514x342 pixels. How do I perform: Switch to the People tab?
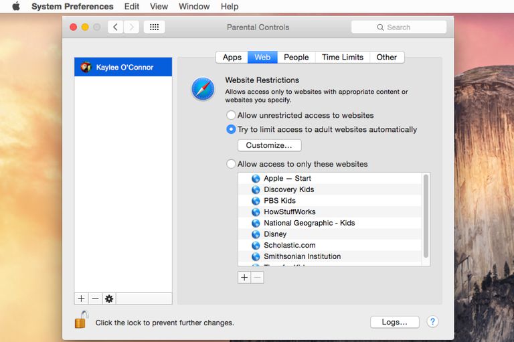[296, 57]
